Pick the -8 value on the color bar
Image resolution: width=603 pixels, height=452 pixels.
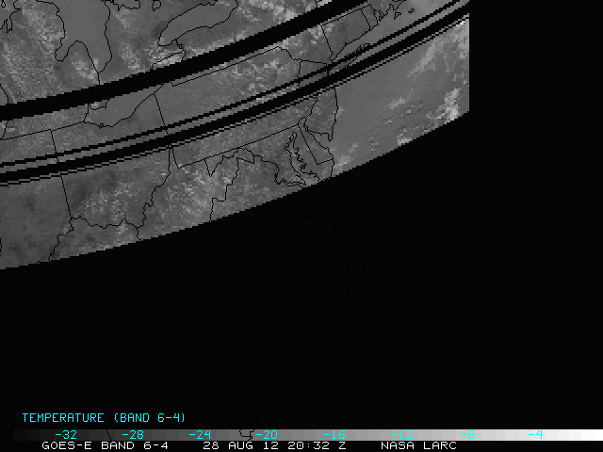tap(468, 435)
